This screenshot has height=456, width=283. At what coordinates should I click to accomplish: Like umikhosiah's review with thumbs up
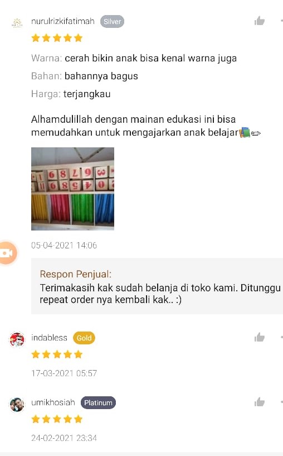click(260, 402)
